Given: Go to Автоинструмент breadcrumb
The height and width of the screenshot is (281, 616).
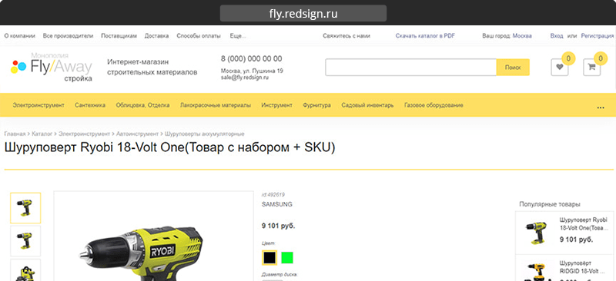Looking at the screenshot, I should tap(137, 134).
